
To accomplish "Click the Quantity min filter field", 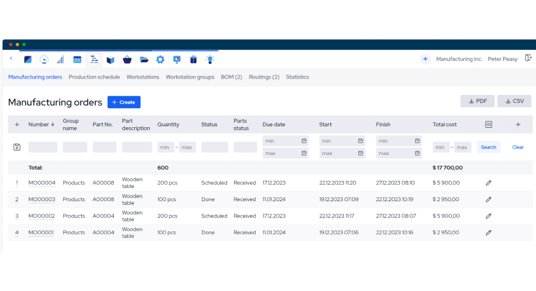I will [165, 147].
